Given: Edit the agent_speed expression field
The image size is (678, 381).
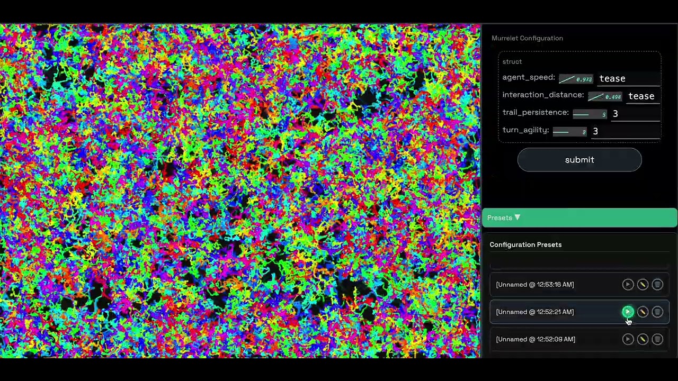Looking at the screenshot, I should (629, 78).
